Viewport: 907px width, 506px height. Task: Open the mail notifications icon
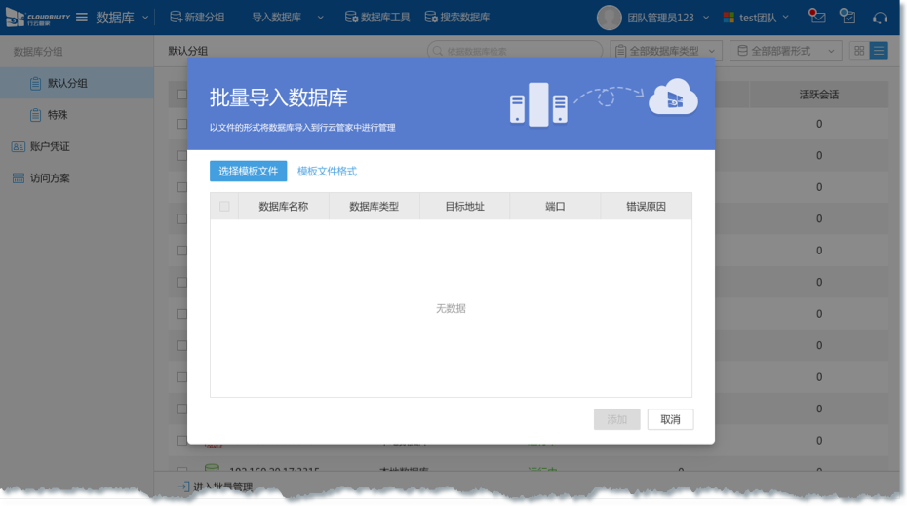pyautogui.click(x=817, y=18)
